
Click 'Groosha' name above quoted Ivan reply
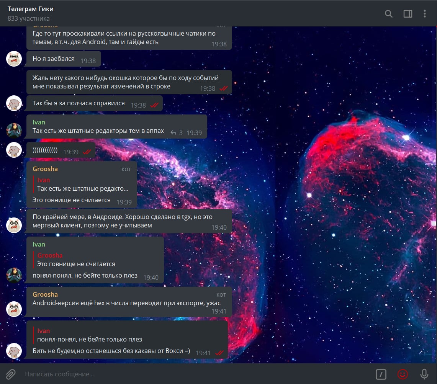45,169
